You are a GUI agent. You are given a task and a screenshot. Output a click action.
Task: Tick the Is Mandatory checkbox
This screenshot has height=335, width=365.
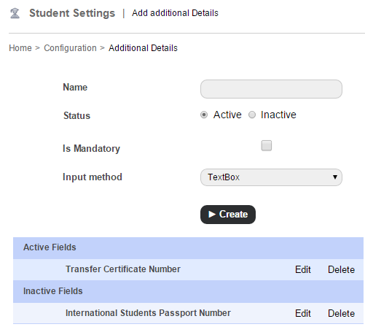coord(267,145)
